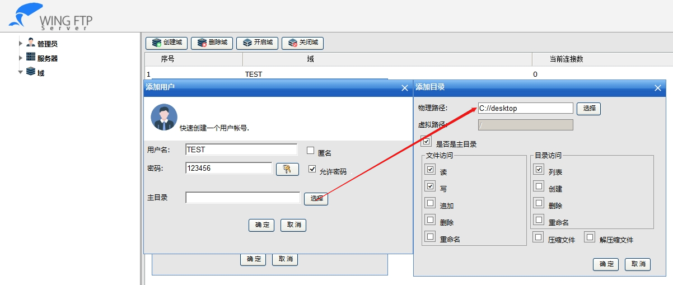
Task: Click the WING FTP Server logo
Action: pos(50,17)
